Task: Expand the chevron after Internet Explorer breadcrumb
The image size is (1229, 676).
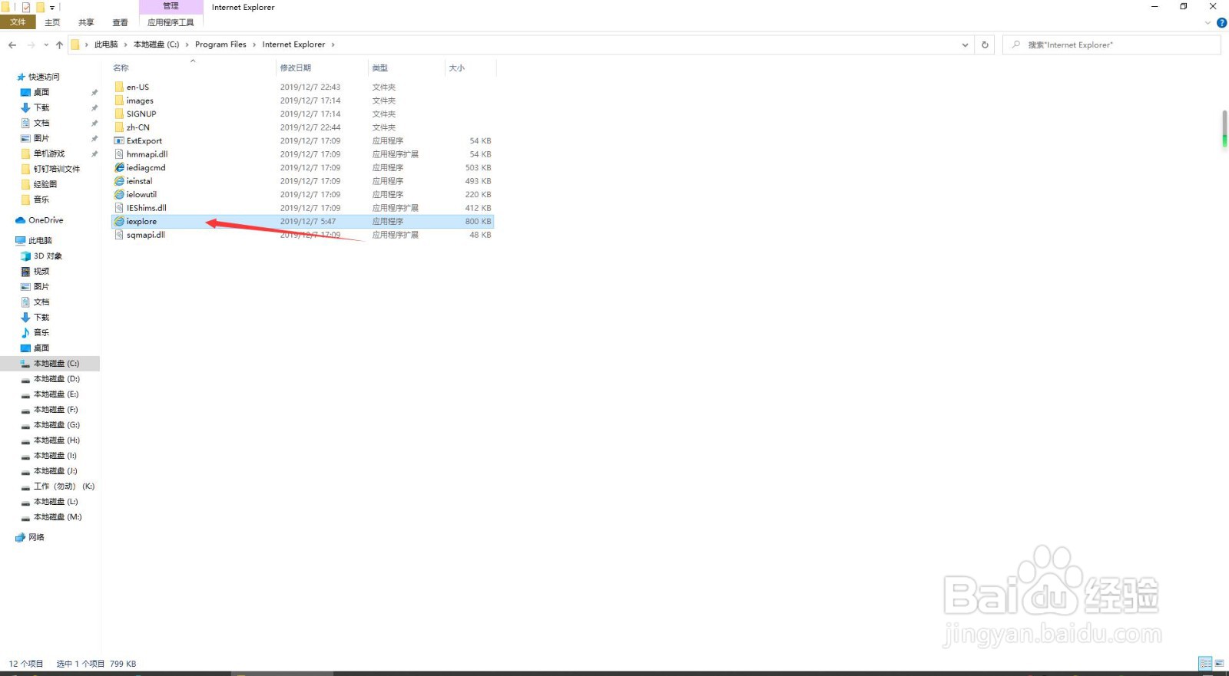Action: point(333,45)
